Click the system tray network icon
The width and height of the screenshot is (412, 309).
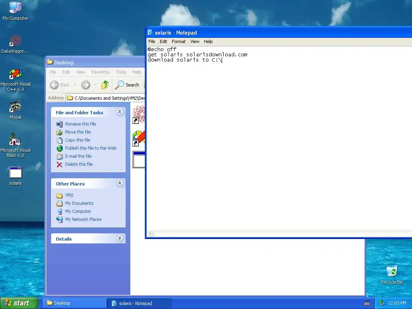coord(382,303)
